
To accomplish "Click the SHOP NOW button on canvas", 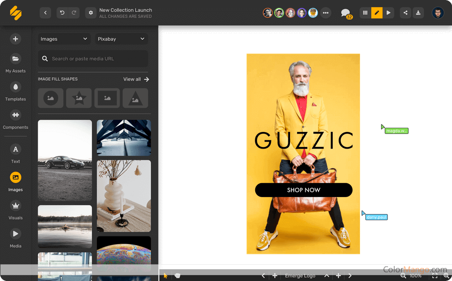I will (x=303, y=190).
